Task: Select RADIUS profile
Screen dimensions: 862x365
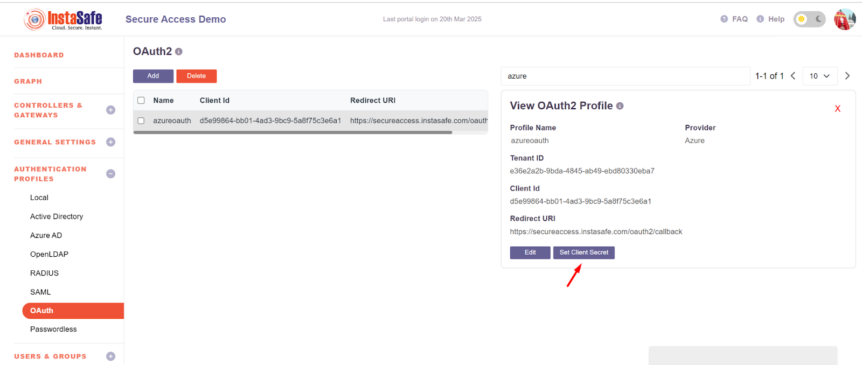Action: (x=44, y=273)
